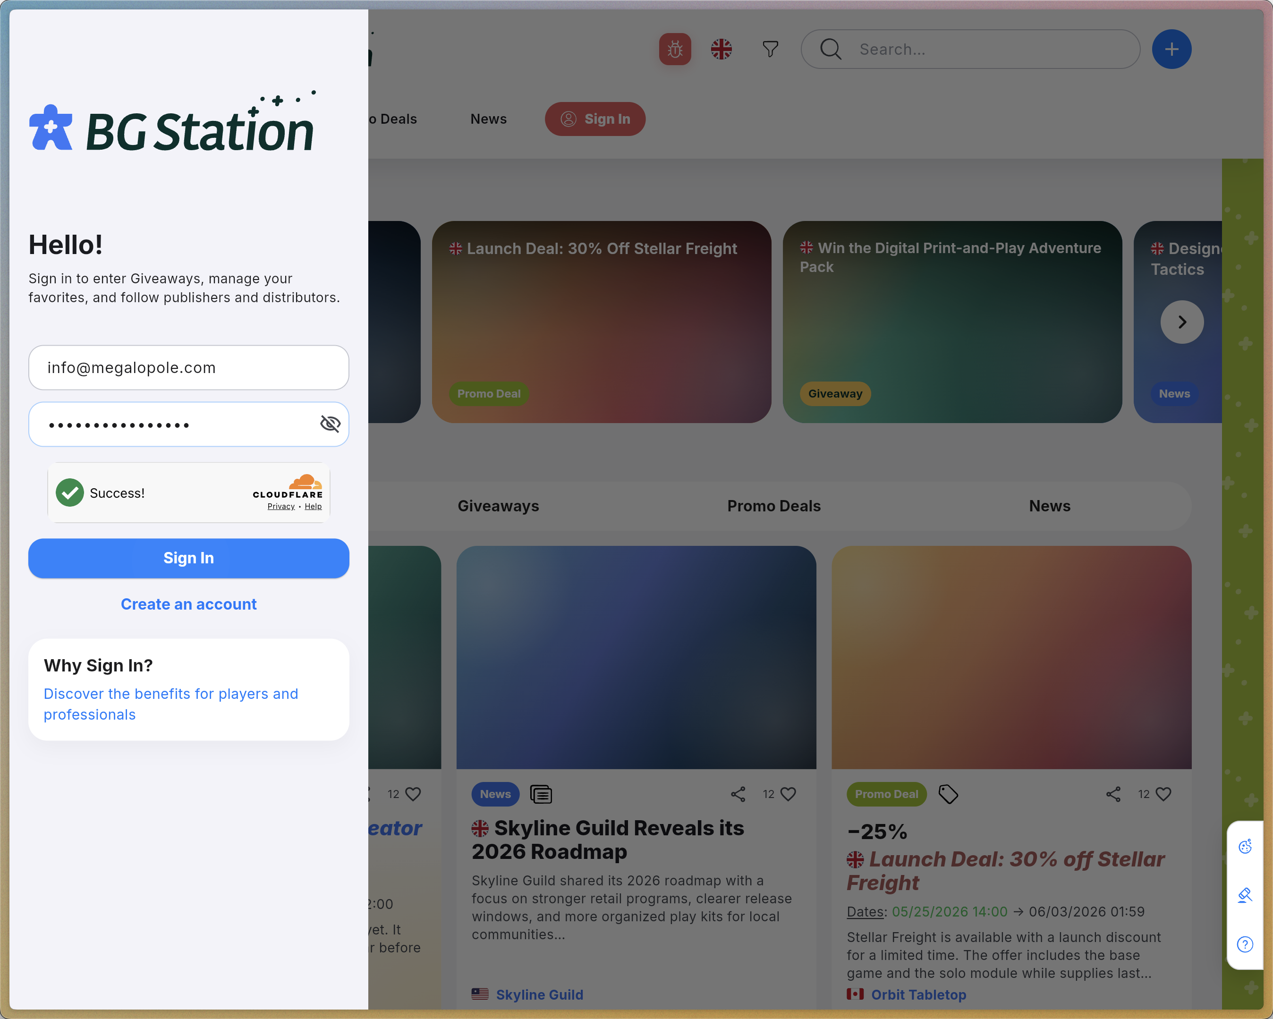Click the news article icon beside News badge

[541, 794]
